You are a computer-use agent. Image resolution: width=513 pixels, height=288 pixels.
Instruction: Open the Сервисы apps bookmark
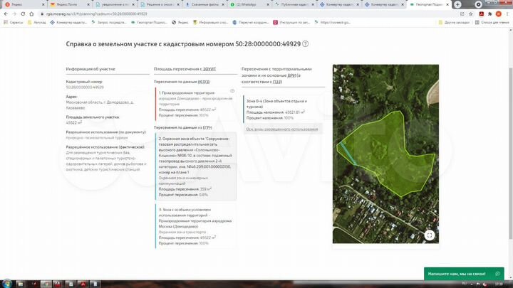(13, 23)
